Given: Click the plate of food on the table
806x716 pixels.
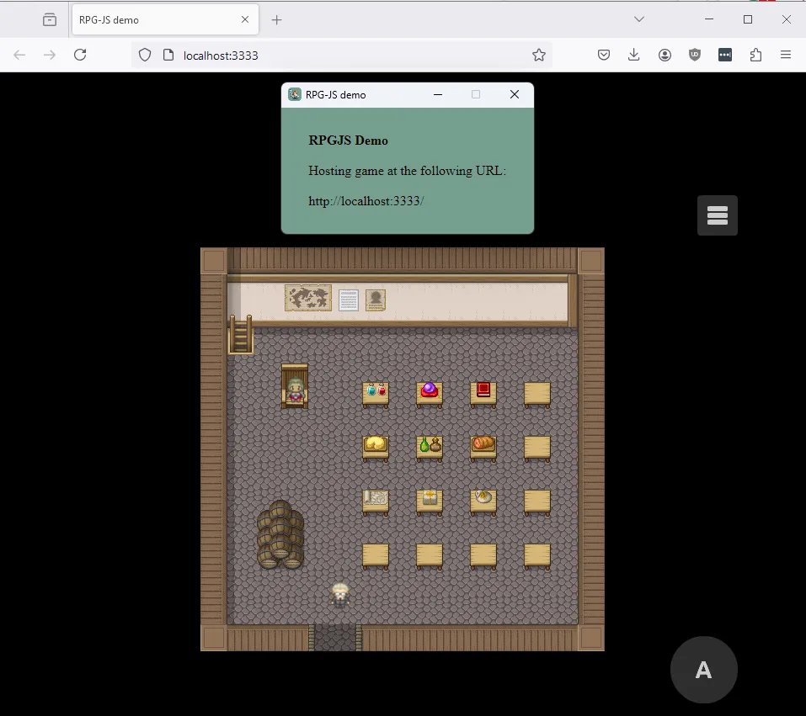Looking at the screenshot, I should click(x=483, y=496).
